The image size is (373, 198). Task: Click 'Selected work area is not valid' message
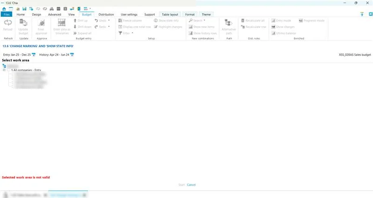coord(26,177)
